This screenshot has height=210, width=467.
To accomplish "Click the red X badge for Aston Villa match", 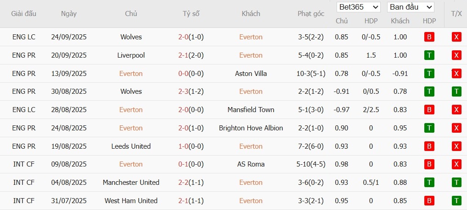I will coord(456,74).
